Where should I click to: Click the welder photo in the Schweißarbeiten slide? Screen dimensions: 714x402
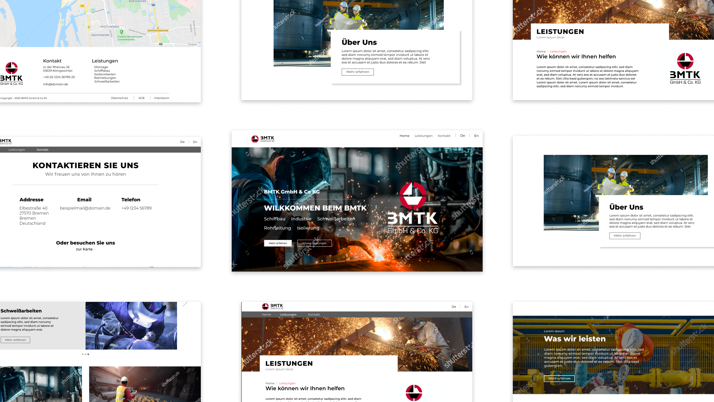(x=131, y=326)
